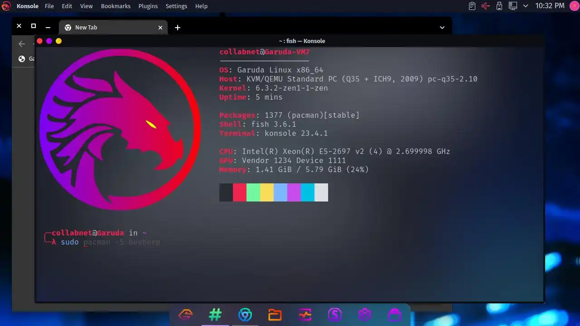Open the settings gear icon in dock
Viewport: 580px width, 326px height.
(x=365, y=314)
